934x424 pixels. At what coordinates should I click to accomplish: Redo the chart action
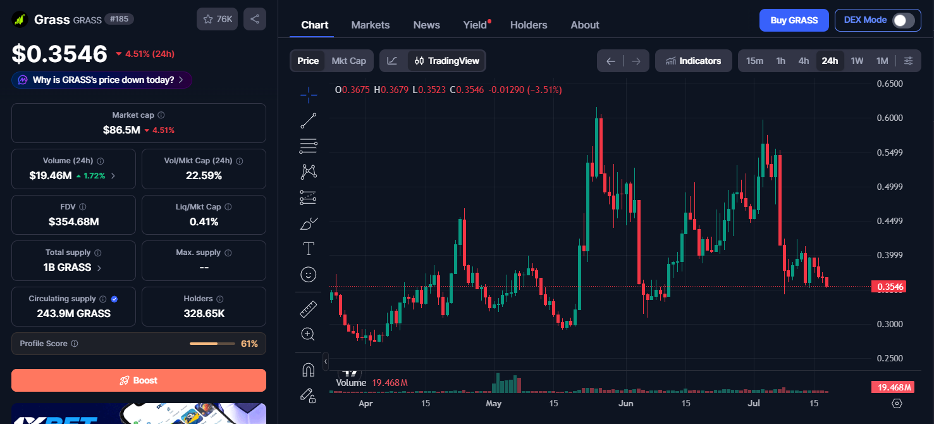pyautogui.click(x=636, y=61)
